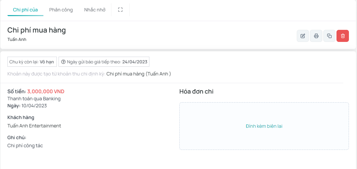
Task: Open recurring expense link Chi phí mua hàng (Tuấn Anh)
Action: point(139,74)
